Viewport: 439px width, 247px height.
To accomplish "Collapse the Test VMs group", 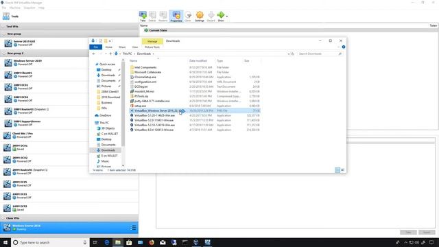I will tap(3, 26).
